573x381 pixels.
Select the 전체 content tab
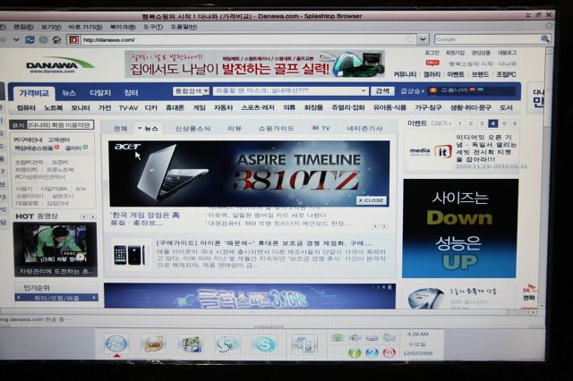pyautogui.click(x=120, y=129)
